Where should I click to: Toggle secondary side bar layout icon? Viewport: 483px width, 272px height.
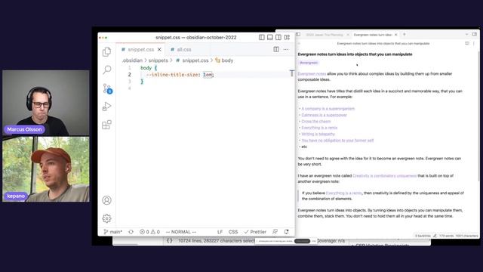(x=278, y=37)
